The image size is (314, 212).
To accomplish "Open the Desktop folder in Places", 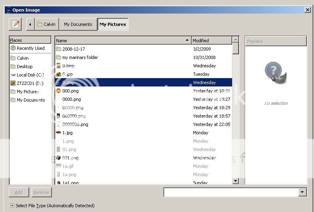I will [24, 67].
